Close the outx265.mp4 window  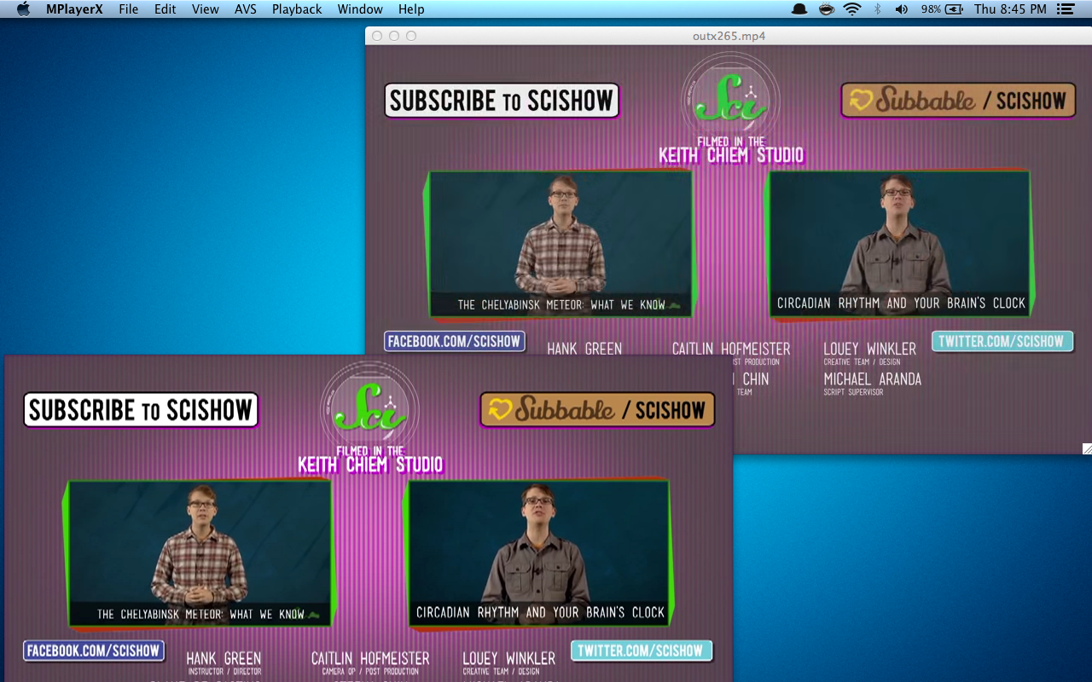click(x=377, y=36)
